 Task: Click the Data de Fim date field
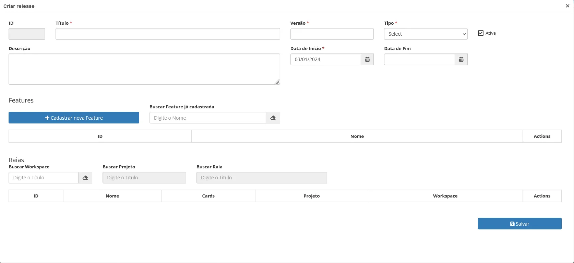tap(419, 59)
